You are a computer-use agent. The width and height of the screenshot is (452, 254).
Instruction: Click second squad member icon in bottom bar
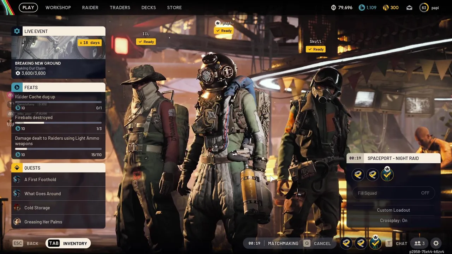[x=361, y=243]
